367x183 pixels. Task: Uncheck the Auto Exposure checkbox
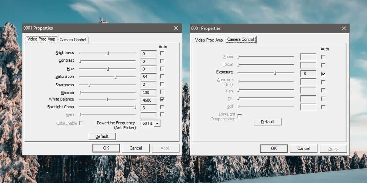(x=323, y=73)
